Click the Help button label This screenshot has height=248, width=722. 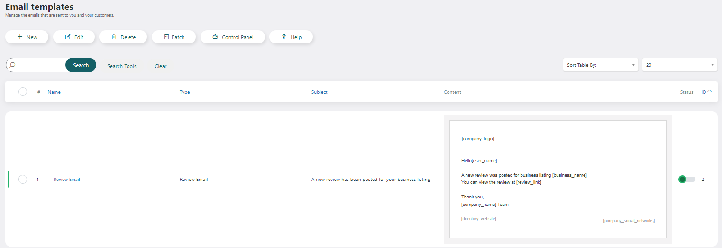pos(296,37)
